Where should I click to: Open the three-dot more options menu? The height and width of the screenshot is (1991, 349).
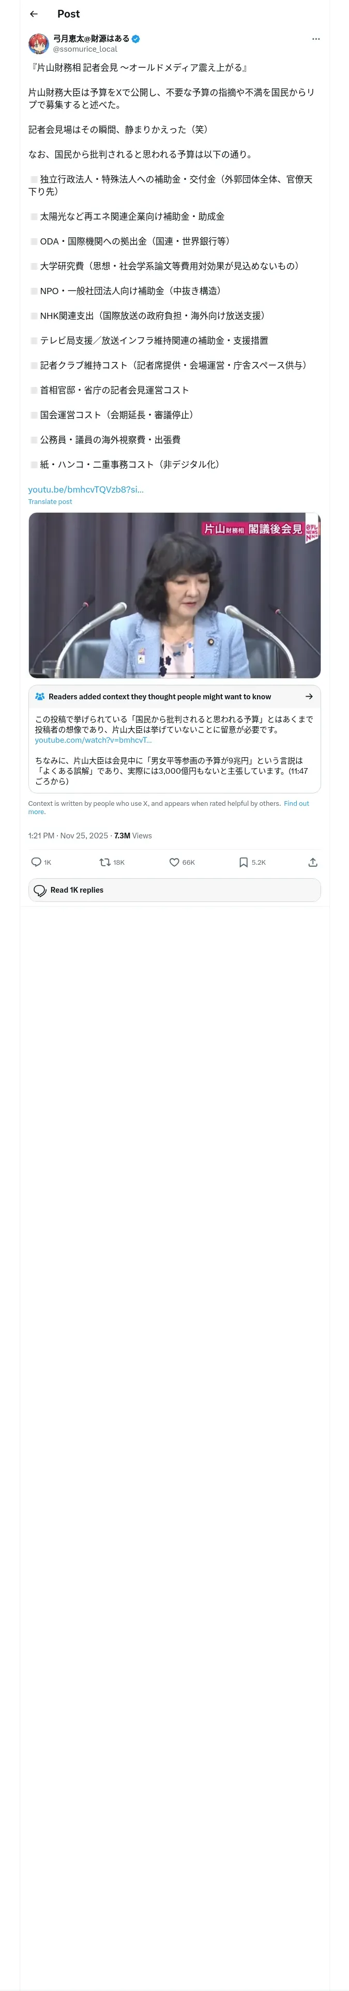(x=315, y=39)
